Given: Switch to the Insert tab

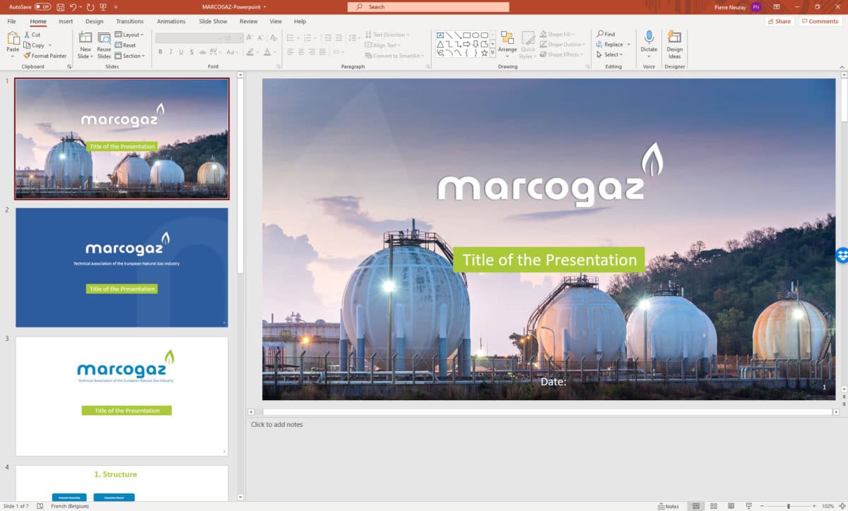Looking at the screenshot, I should coord(66,21).
